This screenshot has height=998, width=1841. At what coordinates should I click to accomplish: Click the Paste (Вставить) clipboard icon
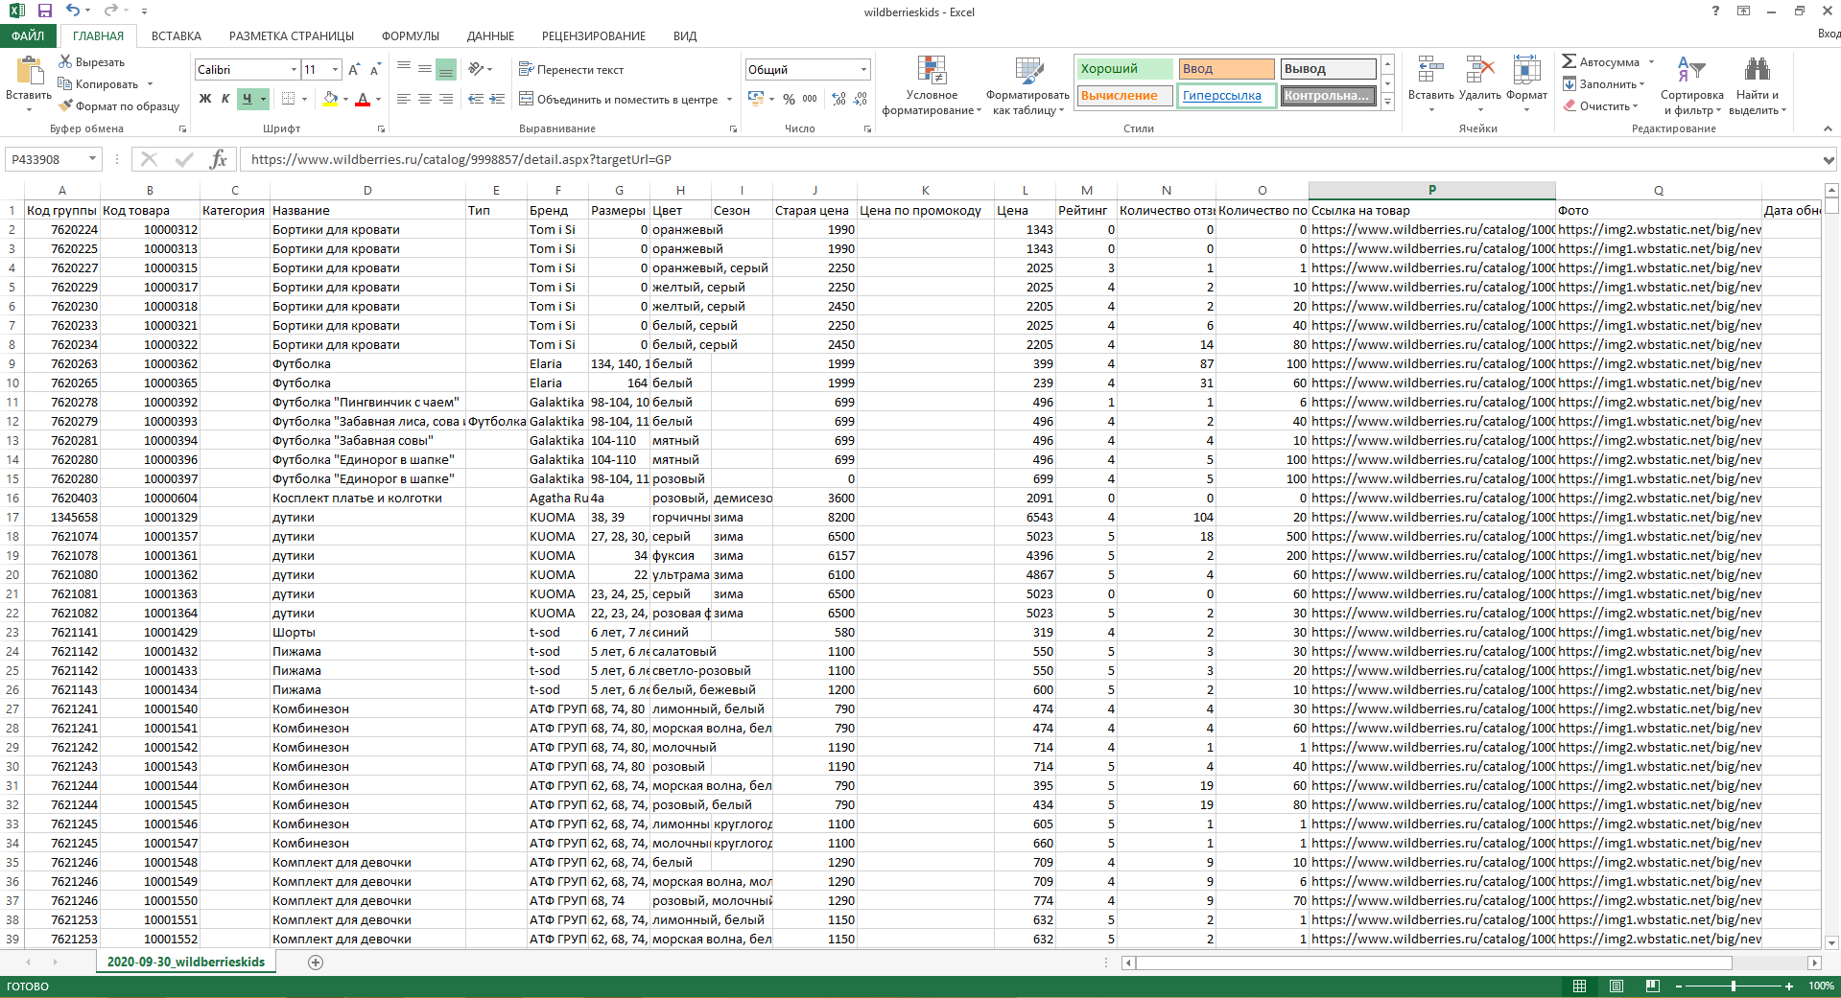[x=30, y=71]
